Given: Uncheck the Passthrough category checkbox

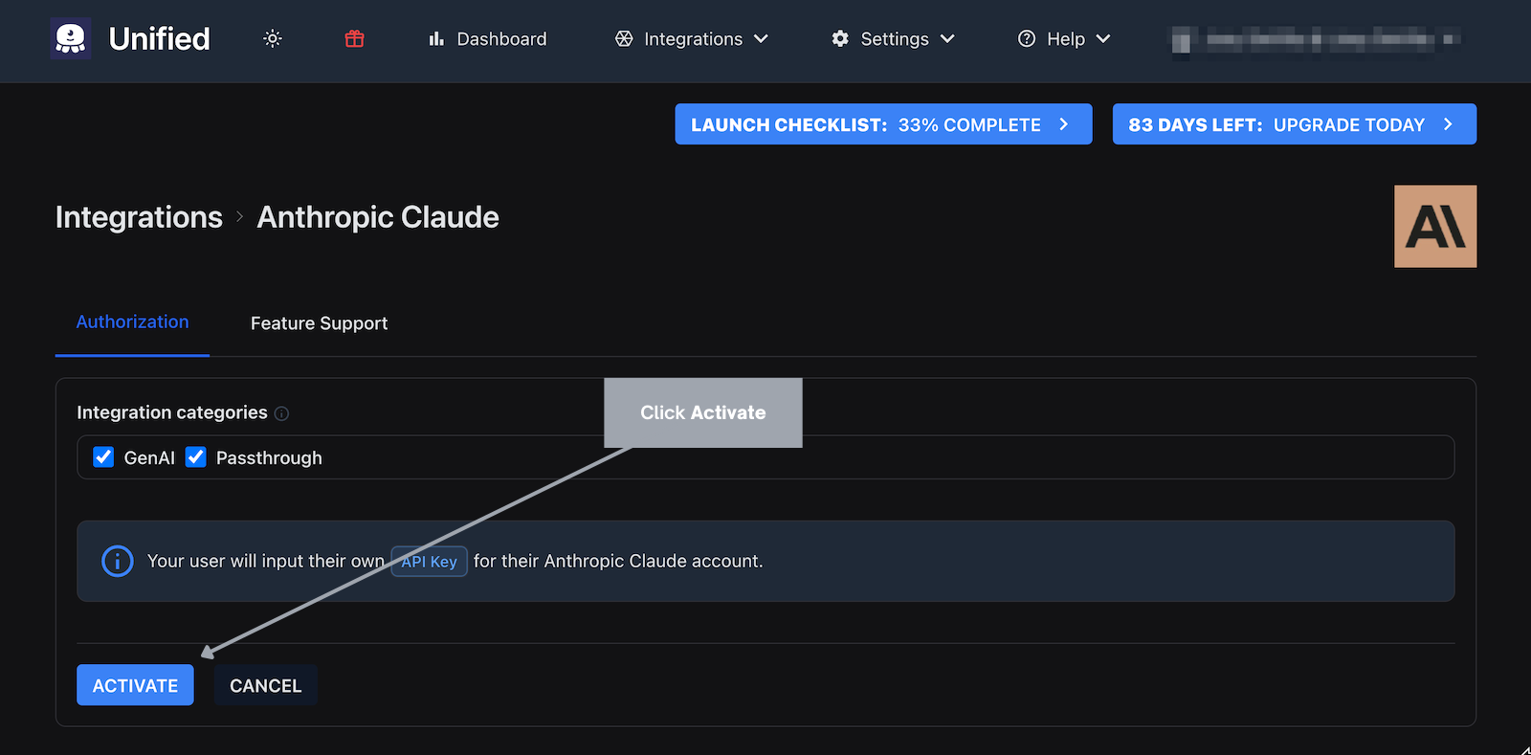Looking at the screenshot, I should point(196,457).
